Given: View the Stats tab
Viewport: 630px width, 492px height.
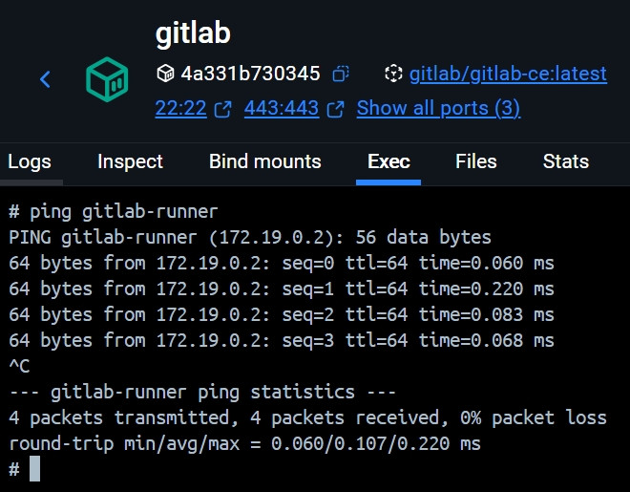Looking at the screenshot, I should 566,162.
